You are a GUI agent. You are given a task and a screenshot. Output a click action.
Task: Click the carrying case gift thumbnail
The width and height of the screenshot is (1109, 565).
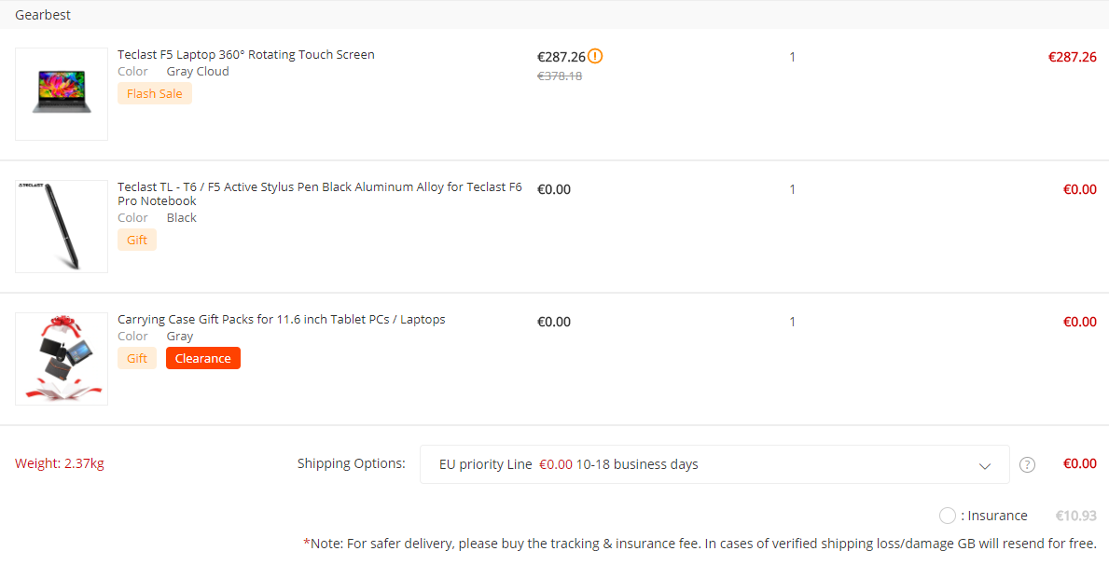(62, 359)
